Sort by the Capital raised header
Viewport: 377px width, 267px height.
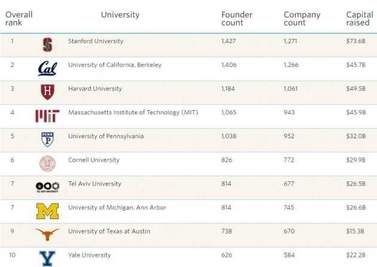(360, 19)
